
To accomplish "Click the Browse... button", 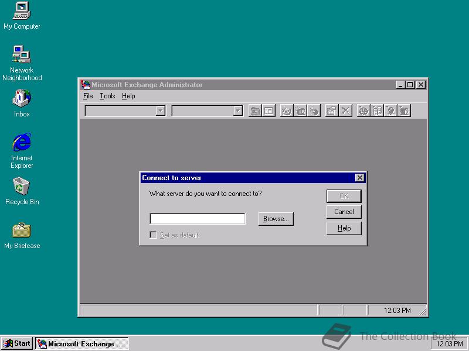I will (x=276, y=219).
